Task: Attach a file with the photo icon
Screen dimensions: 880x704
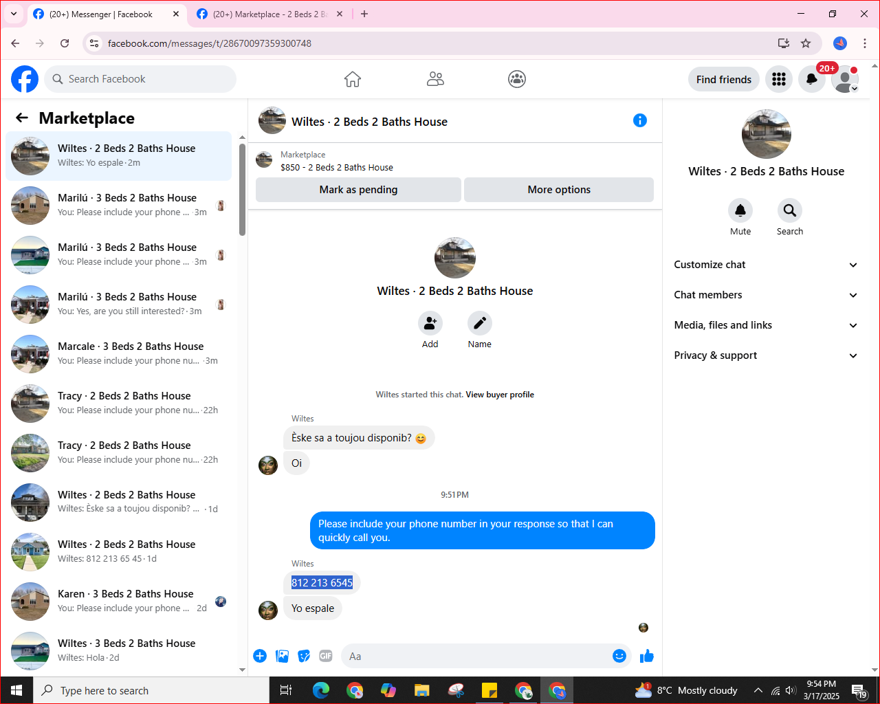Action: click(282, 656)
